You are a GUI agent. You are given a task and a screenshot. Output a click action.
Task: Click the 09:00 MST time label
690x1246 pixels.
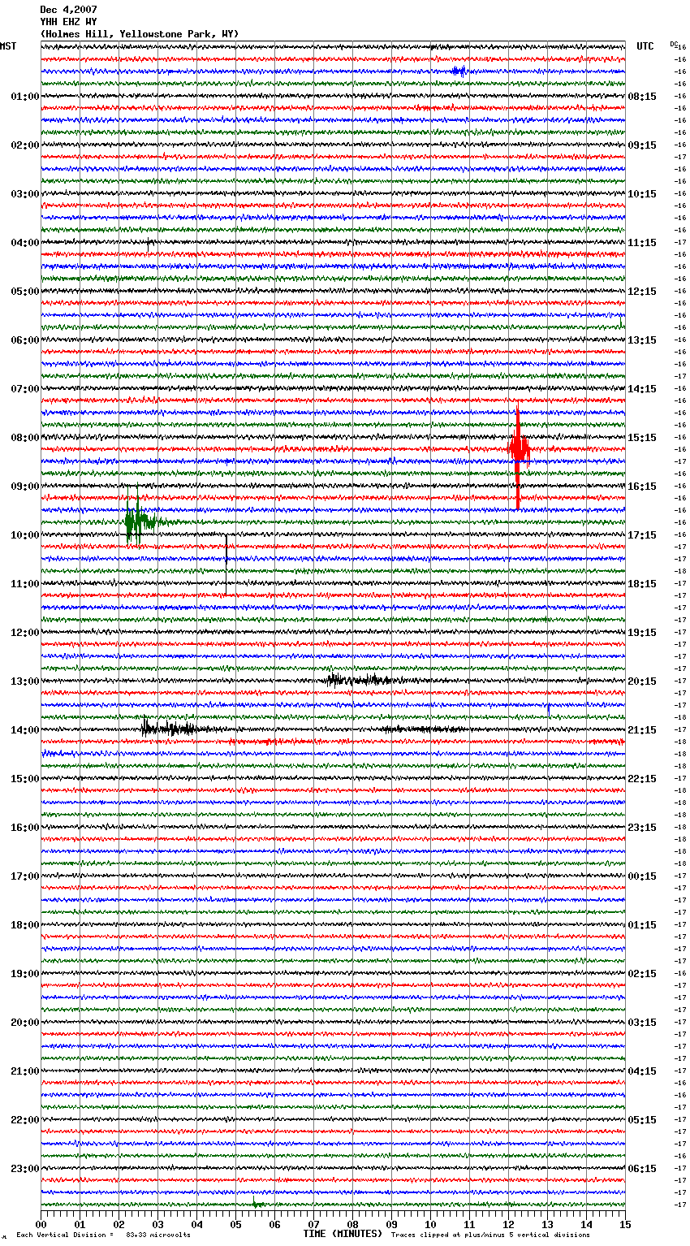(x=24, y=487)
